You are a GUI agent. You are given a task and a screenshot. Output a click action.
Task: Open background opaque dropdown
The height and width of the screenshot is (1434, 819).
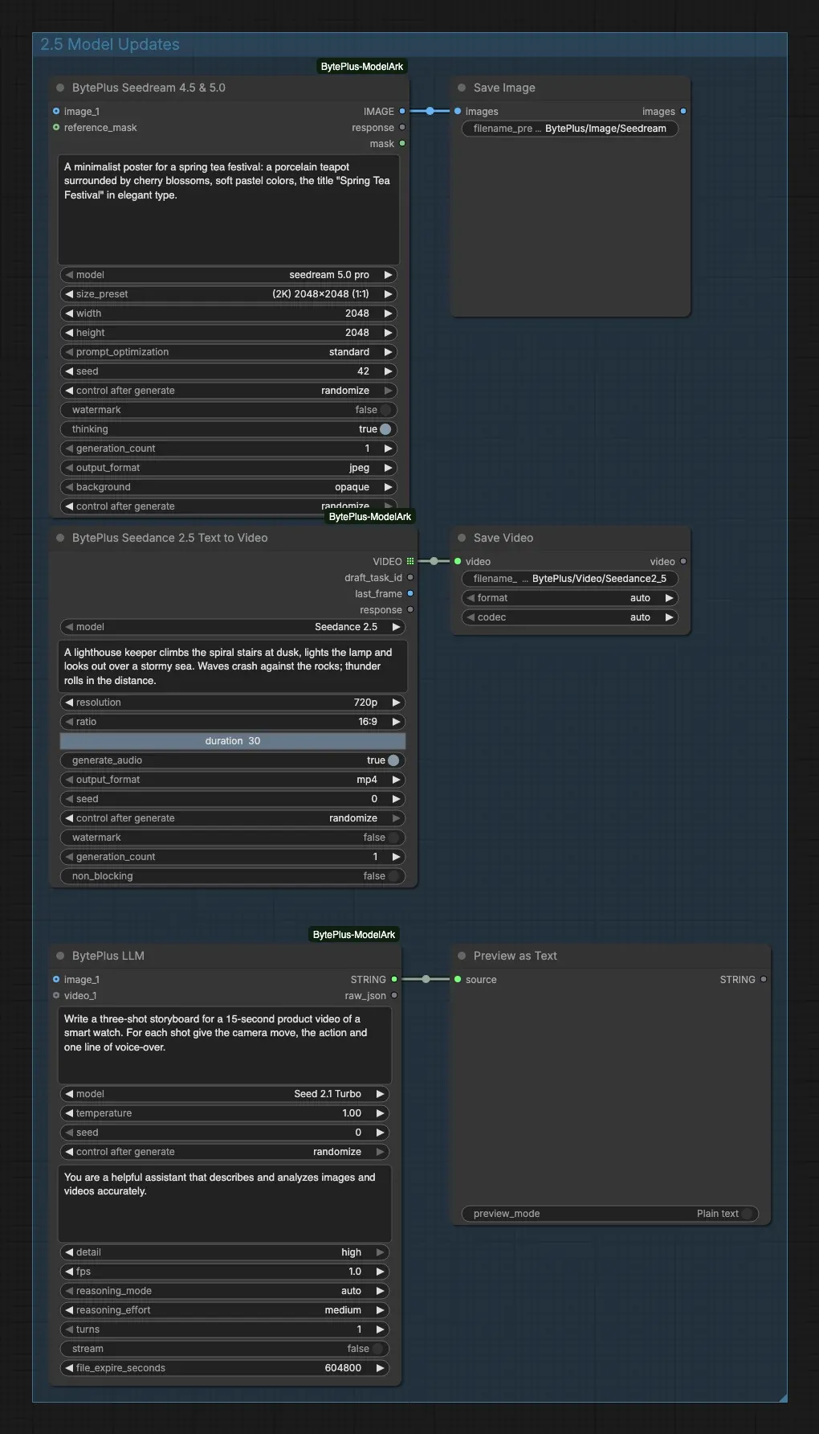pyautogui.click(x=229, y=487)
